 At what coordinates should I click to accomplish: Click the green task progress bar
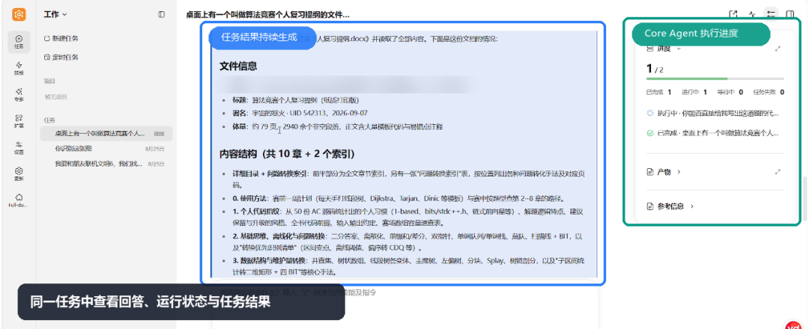click(715, 79)
